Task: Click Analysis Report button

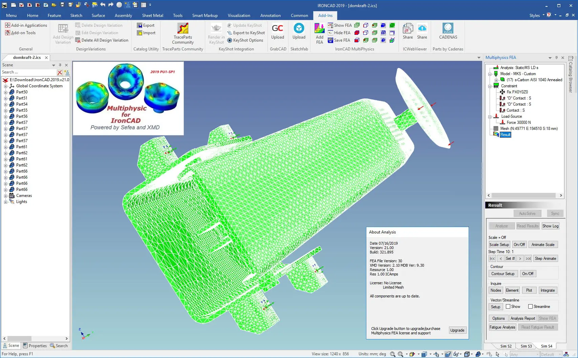Action: click(x=522, y=318)
